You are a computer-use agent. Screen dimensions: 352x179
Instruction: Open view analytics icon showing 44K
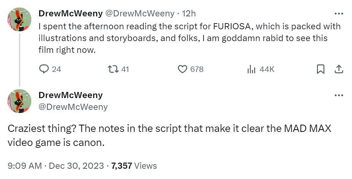pos(251,69)
